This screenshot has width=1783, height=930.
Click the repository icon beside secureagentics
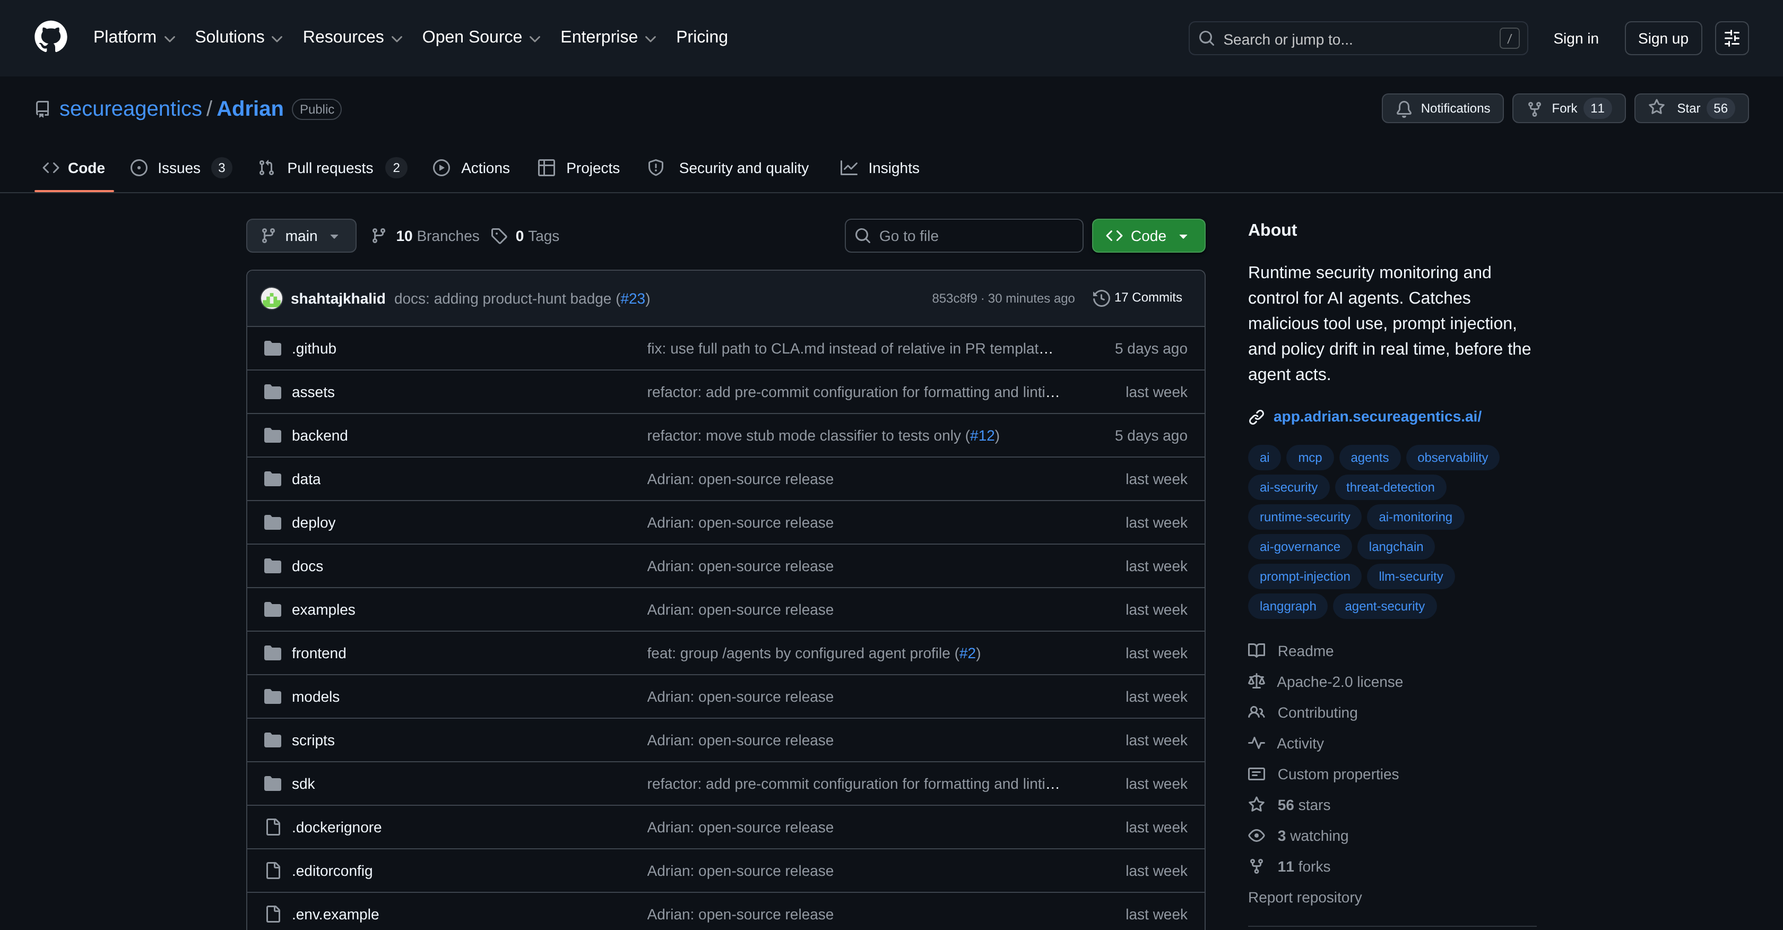(x=42, y=109)
